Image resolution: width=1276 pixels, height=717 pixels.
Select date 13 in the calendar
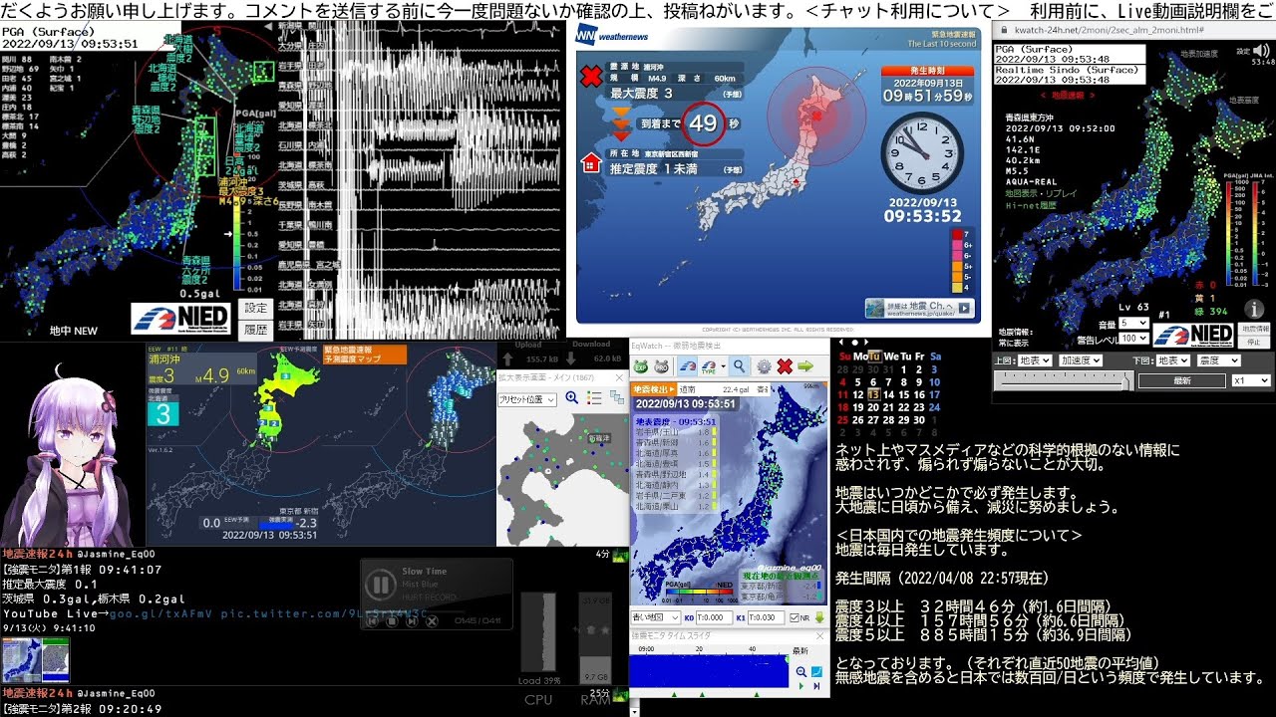click(874, 394)
